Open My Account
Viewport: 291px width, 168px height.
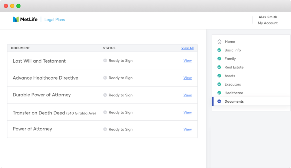click(268, 23)
